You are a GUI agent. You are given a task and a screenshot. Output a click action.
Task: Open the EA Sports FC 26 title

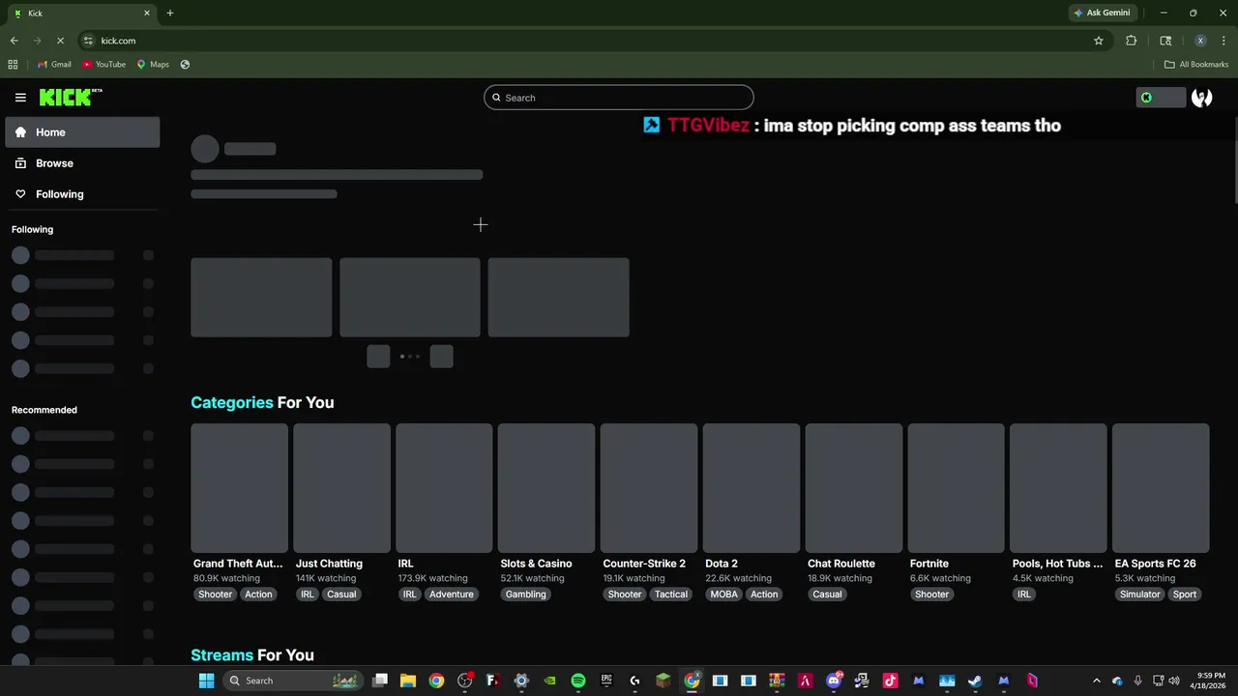point(1155,564)
